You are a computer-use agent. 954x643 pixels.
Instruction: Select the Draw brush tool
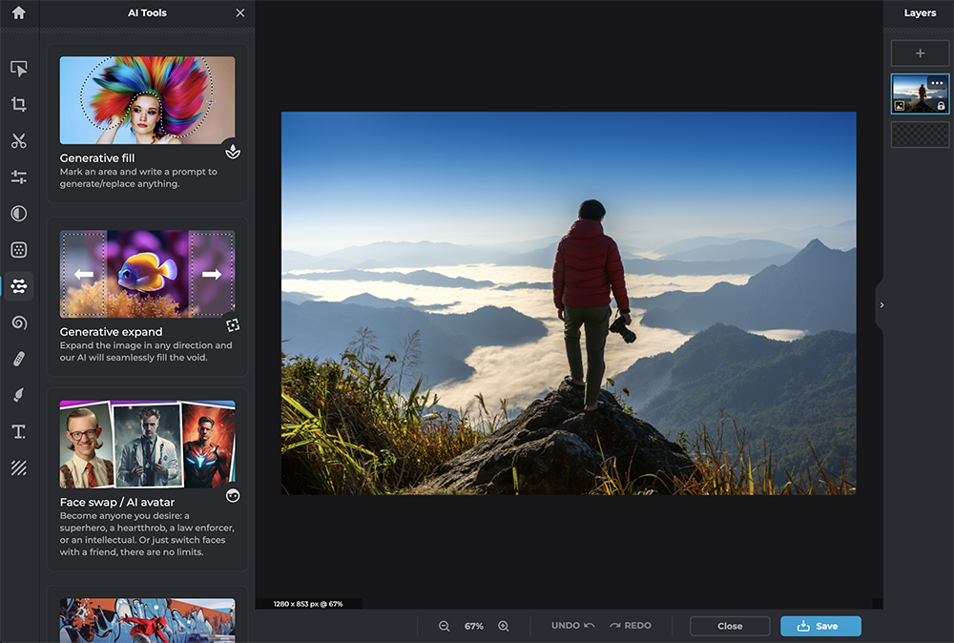(19, 395)
